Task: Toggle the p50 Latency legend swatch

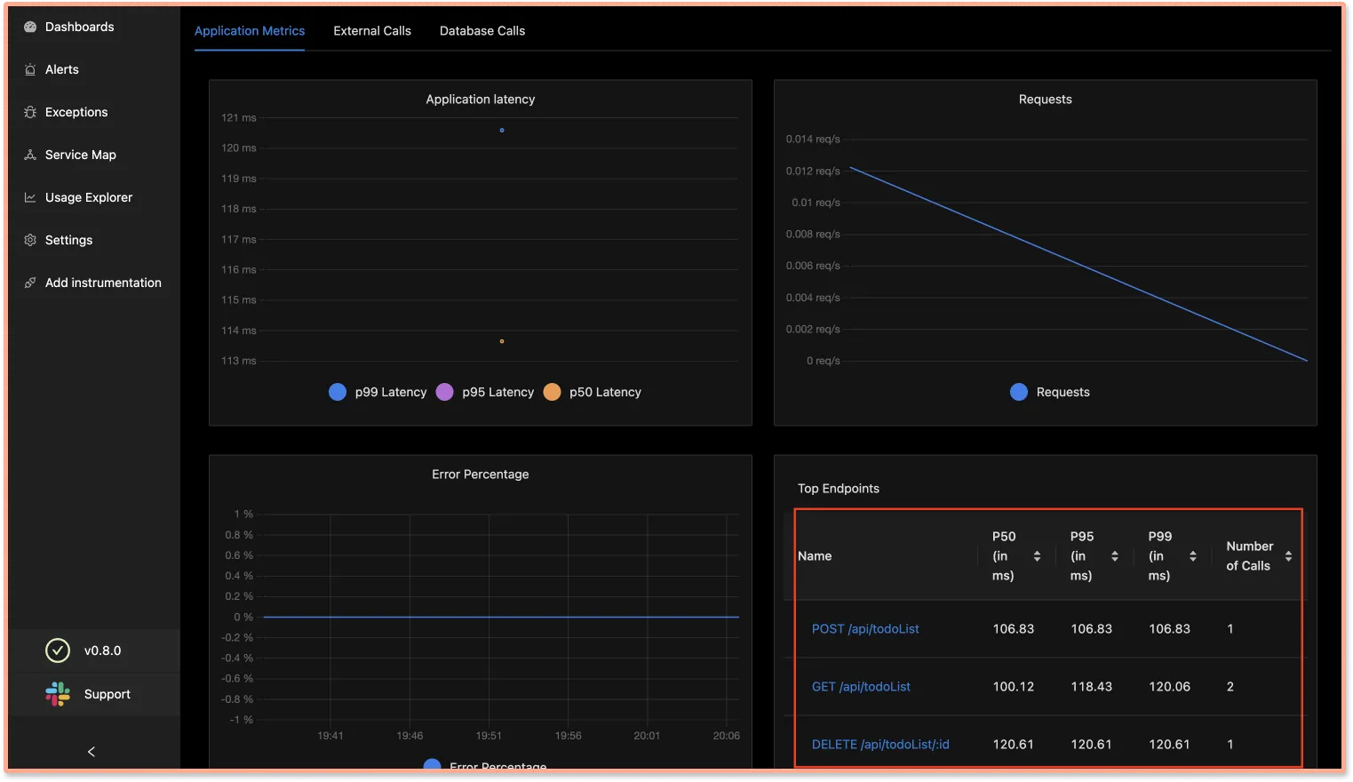Action: [x=552, y=392]
